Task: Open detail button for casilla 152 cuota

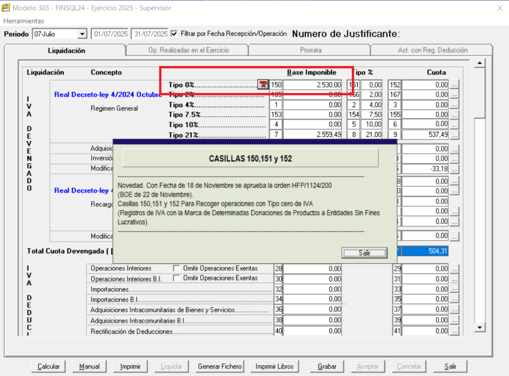Action: tap(455, 85)
